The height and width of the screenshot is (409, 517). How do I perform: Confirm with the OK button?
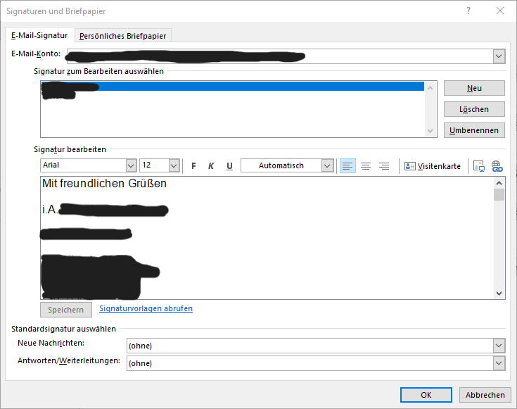pos(426,395)
